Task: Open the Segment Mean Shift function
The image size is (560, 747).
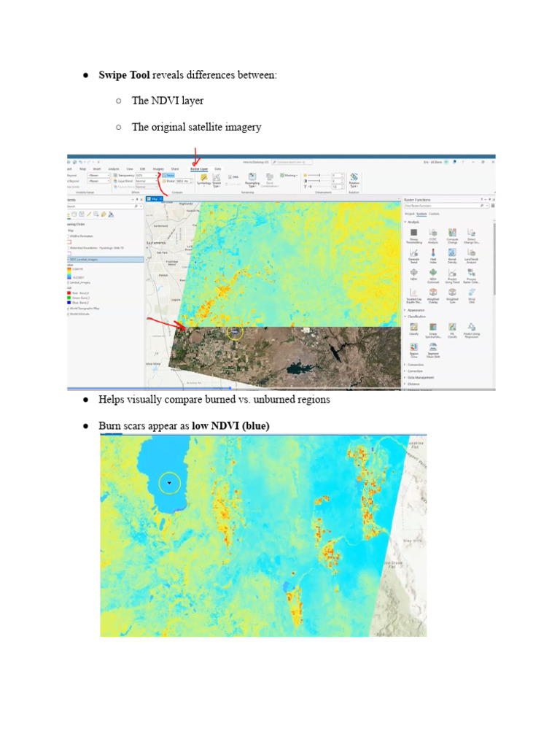Action: tap(433, 350)
